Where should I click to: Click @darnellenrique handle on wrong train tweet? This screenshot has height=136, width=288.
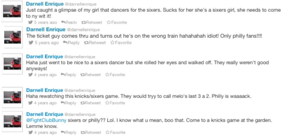[83, 30]
